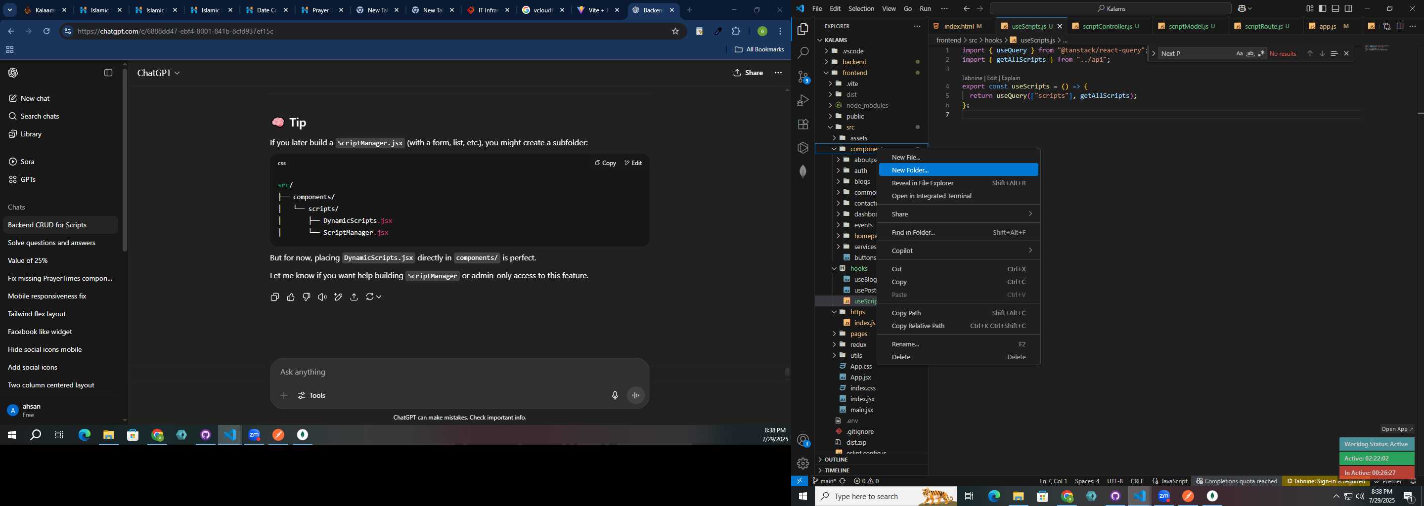Image resolution: width=1424 pixels, height=506 pixels.
Task: Click the VS Code command center search box
Action: 1110,9
